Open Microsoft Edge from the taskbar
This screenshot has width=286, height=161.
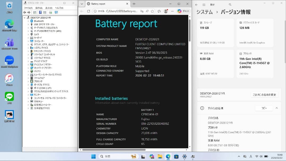(x=168, y=156)
